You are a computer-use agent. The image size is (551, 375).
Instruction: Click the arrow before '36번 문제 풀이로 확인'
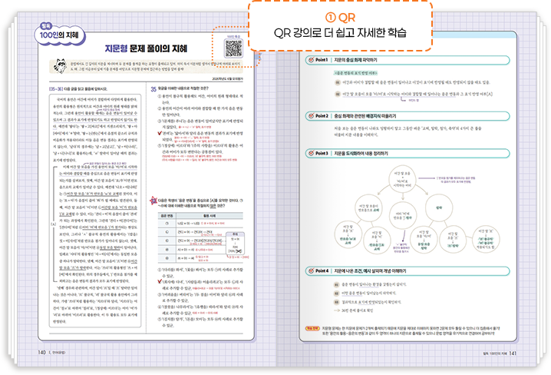point(336,310)
